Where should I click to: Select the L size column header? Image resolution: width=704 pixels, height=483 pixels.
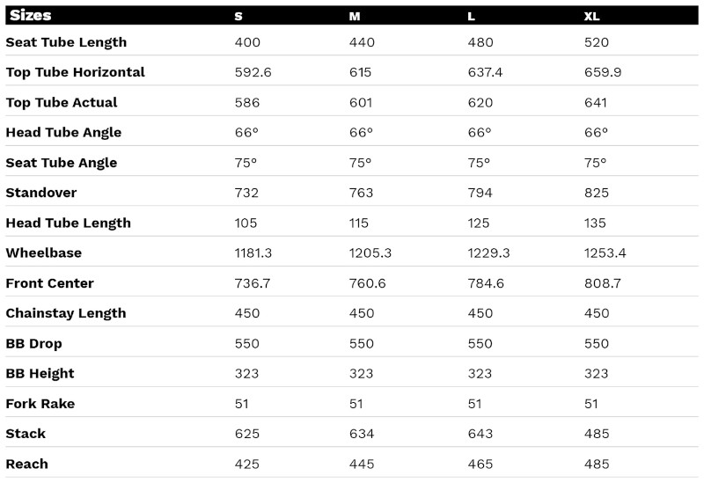(471, 17)
